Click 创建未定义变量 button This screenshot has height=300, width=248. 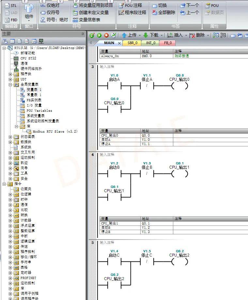pos(91,13)
